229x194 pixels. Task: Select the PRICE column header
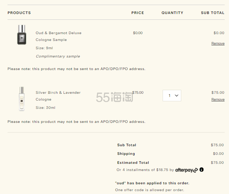[x=137, y=13]
